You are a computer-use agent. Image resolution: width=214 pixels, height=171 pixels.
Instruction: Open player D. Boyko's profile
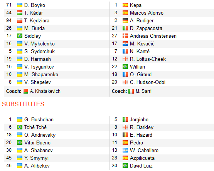click(x=35, y=5)
